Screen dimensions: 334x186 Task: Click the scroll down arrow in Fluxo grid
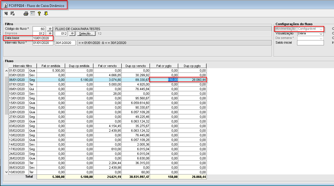coord(6,172)
